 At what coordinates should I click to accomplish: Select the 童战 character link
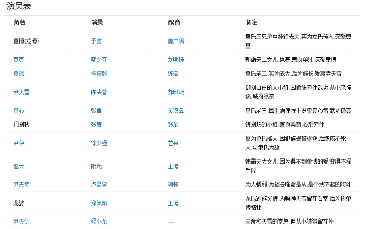click(19, 73)
